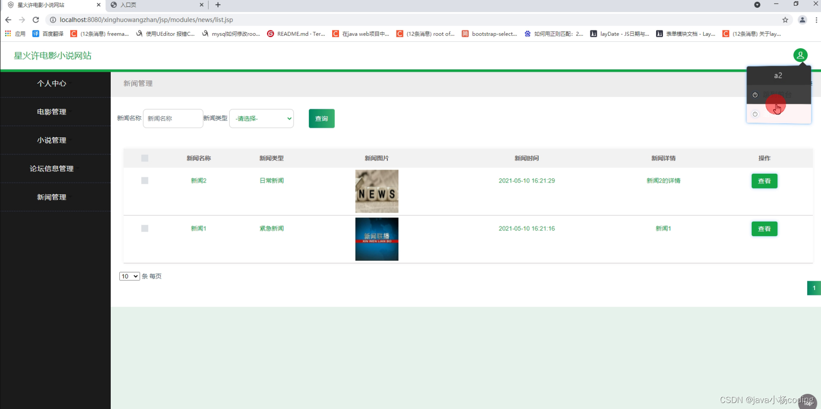This screenshot has height=409, width=821.
Task: Click 新闻时间 column header
Action: 527,158
